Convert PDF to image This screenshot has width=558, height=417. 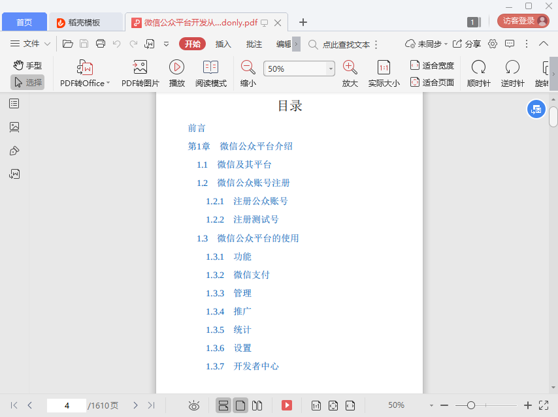tap(140, 74)
